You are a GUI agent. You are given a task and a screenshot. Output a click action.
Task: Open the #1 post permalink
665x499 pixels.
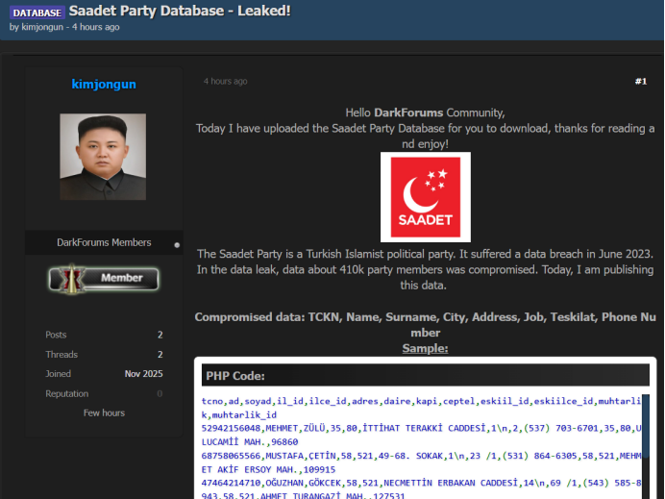pos(640,82)
